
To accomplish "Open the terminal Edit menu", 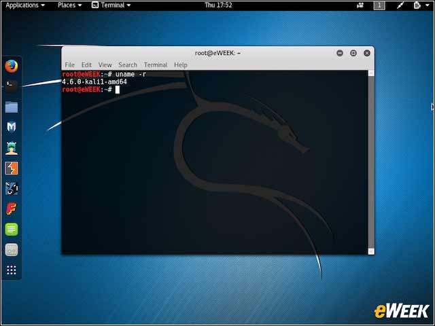I will click(86, 65).
